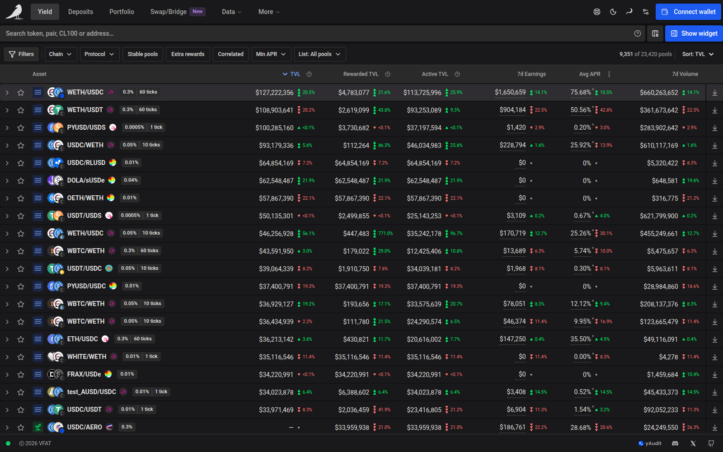Screen dimensions: 723x452
Task: Open the settings sliders icon in header
Action: [x=646, y=12]
